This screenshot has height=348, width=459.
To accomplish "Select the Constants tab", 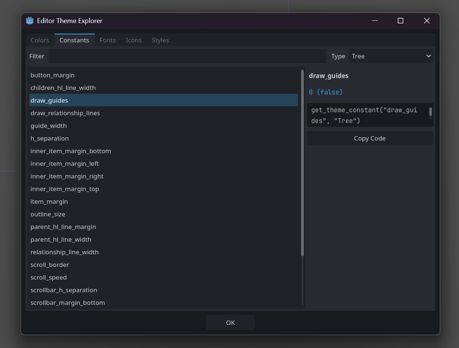I will pos(74,40).
